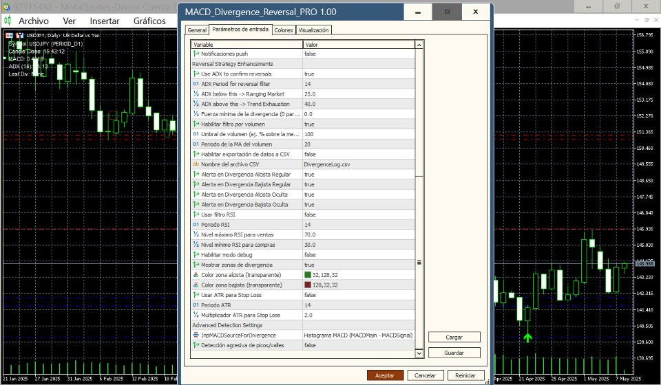This screenshot has width=661, height=385.
Task: Click the parameter list scroll-down arrow
Action: click(419, 353)
